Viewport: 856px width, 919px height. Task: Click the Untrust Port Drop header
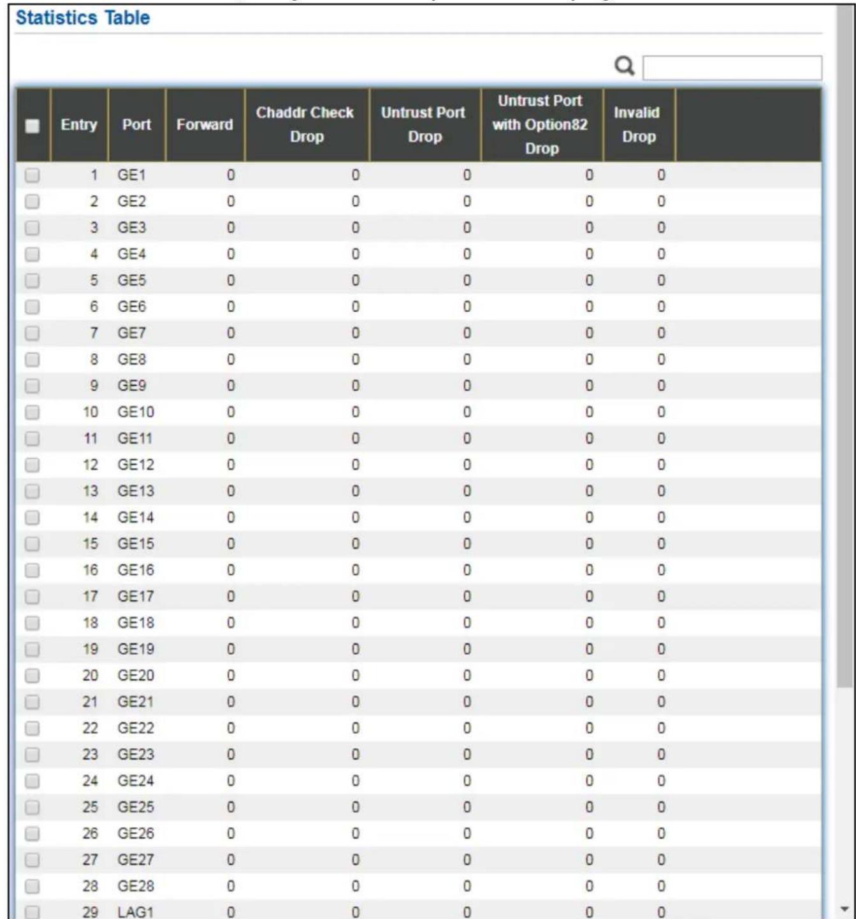point(424,125)
